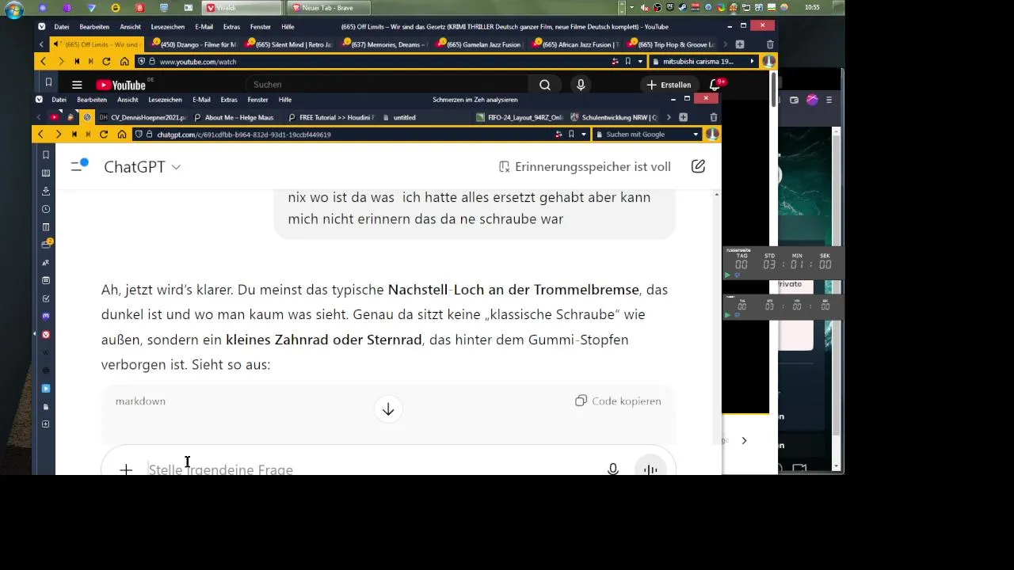Open window panel with badge 2 in sidebar
Viewport: 1014px width, 570px height.
pyautogui.click(x=46, y=245)
